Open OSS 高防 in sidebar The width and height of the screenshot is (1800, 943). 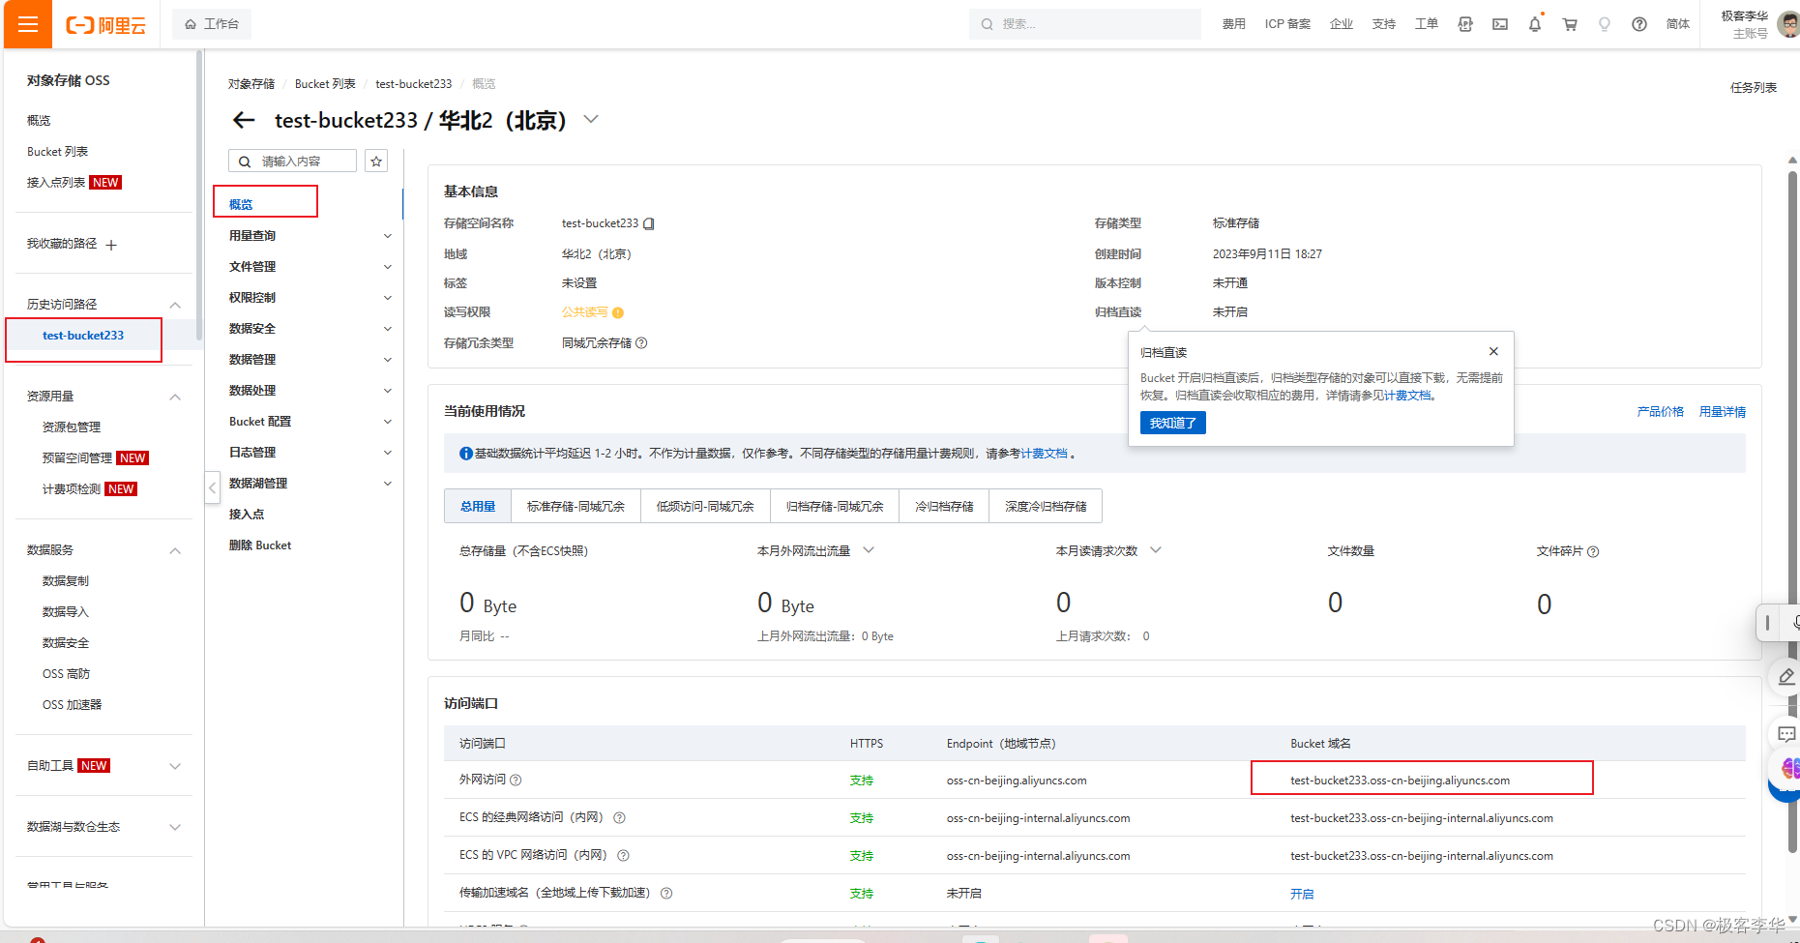(x=66, y=674)
